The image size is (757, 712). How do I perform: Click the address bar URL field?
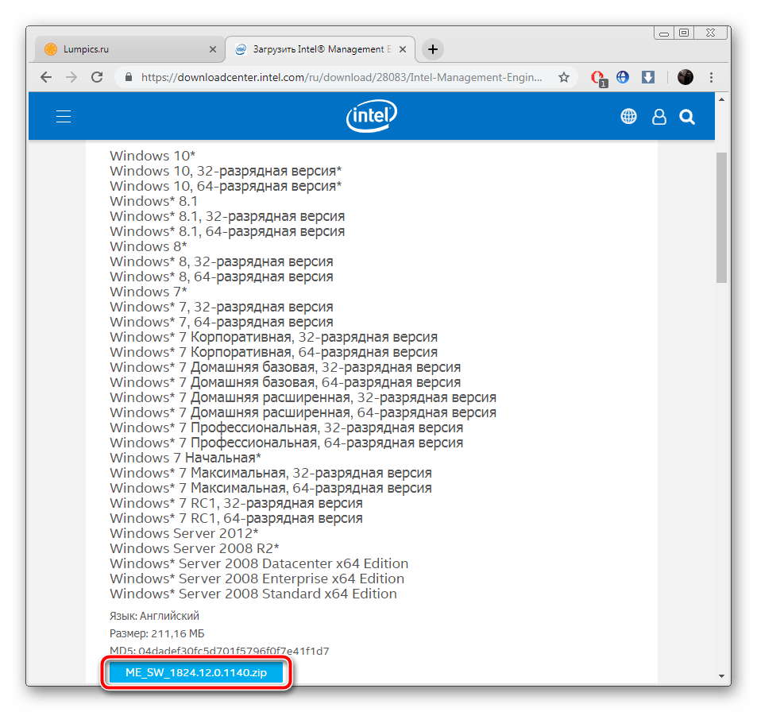(342, 78)
